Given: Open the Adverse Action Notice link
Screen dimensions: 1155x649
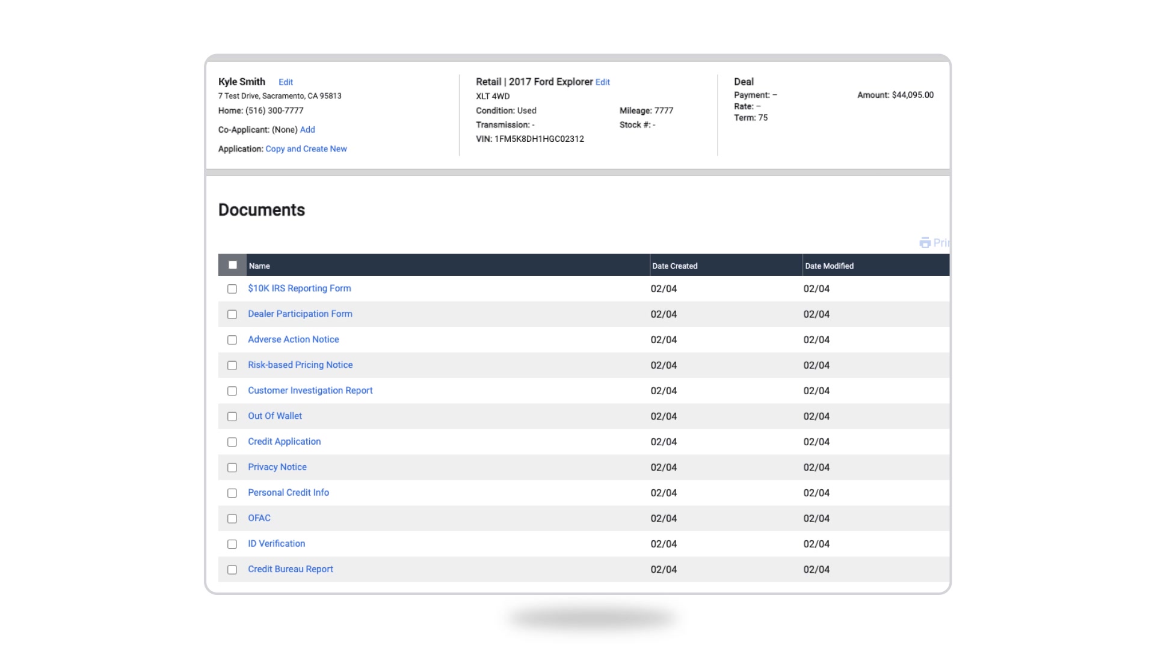Looking at the screenshot, I should (293, 340).
